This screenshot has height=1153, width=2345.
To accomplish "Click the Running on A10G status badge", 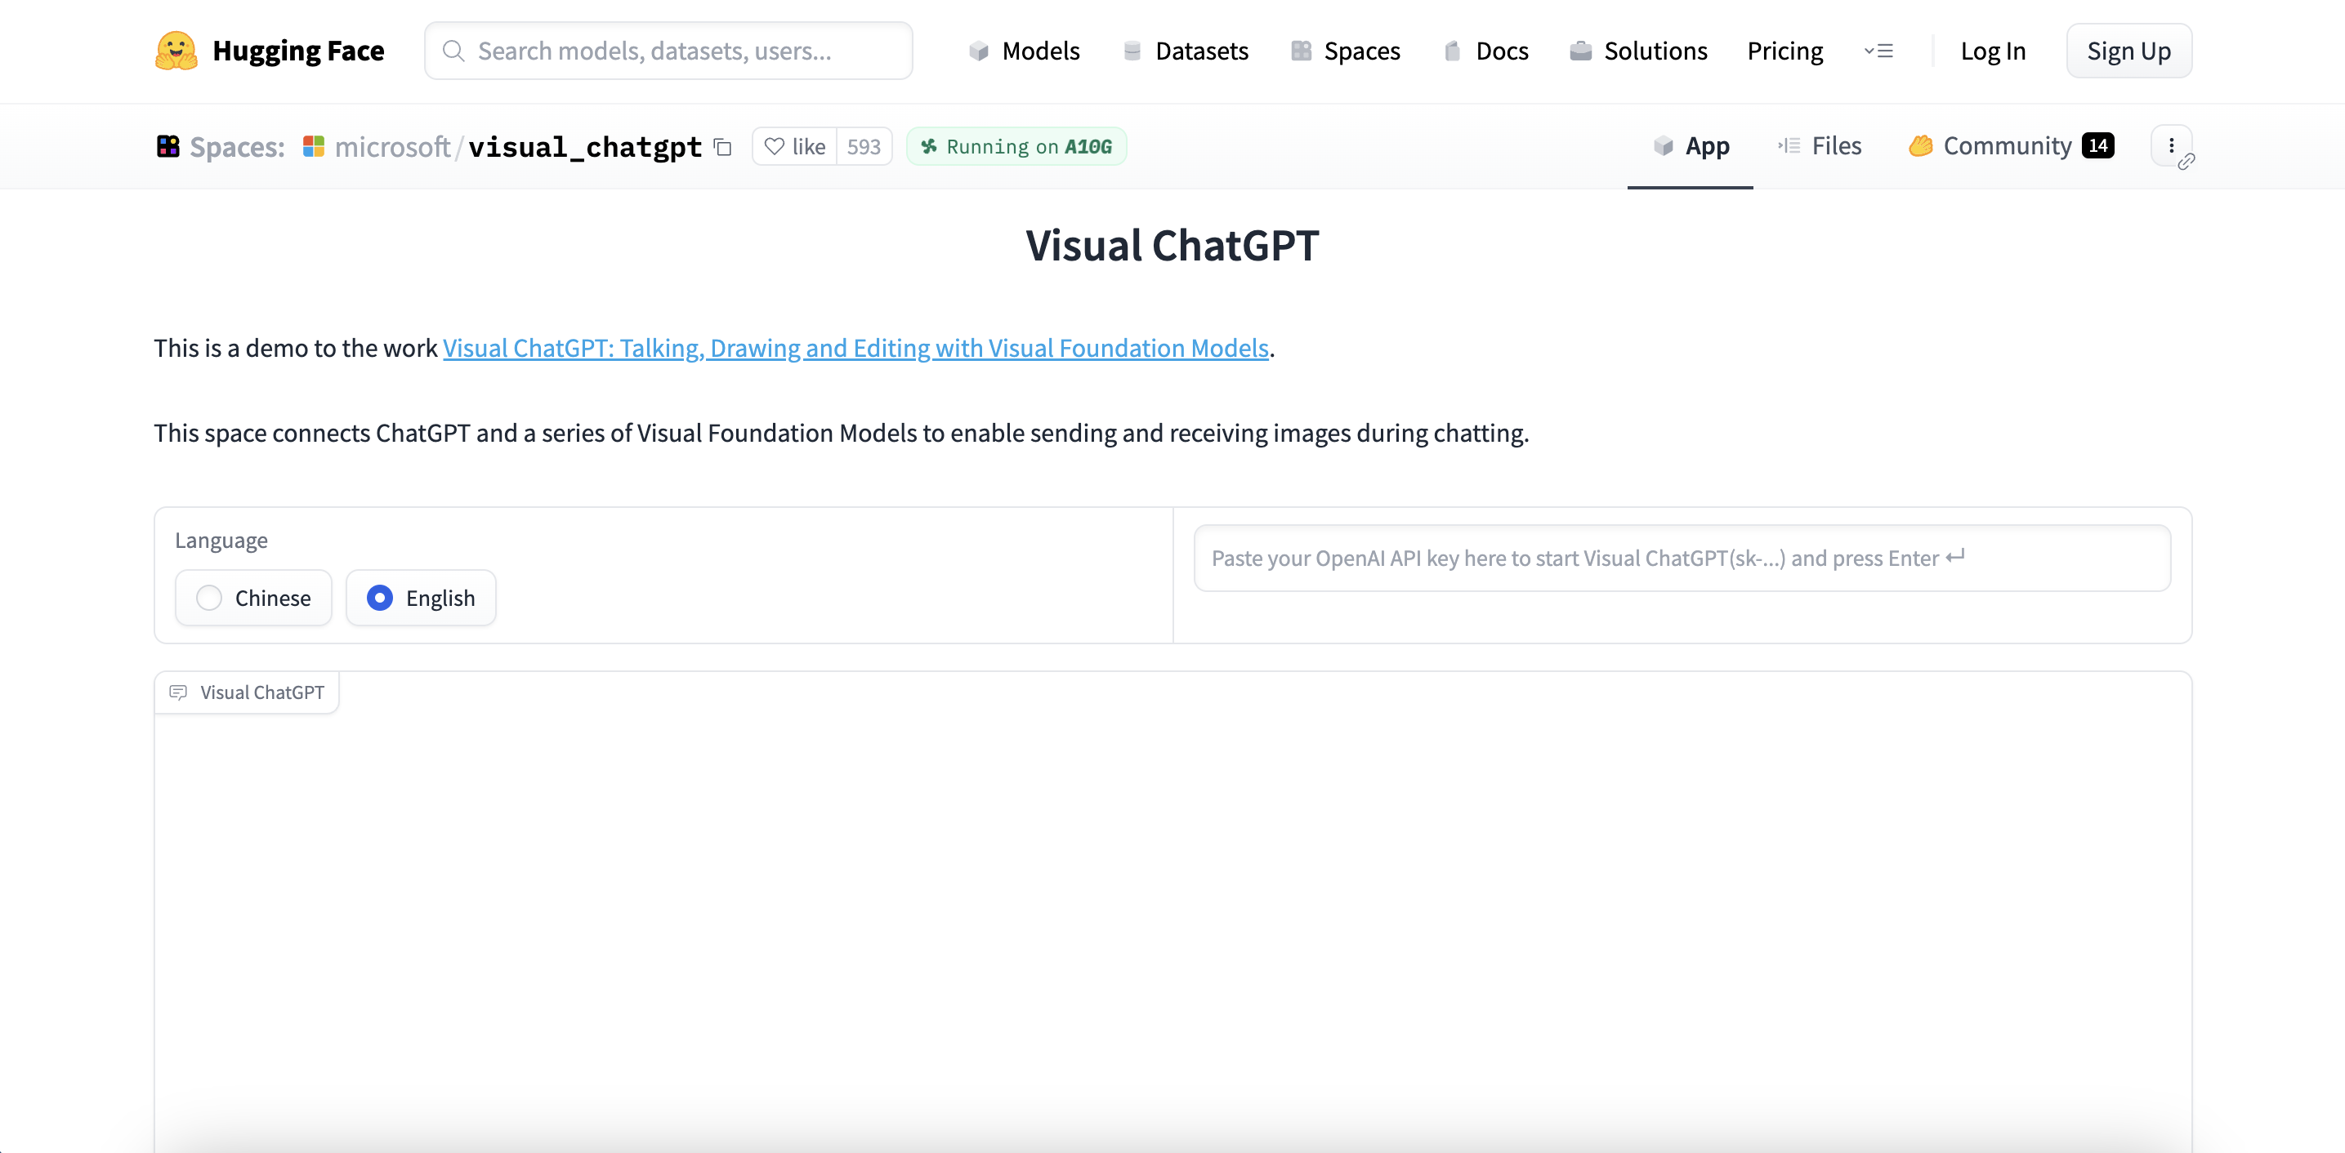I will (1016, 146).
